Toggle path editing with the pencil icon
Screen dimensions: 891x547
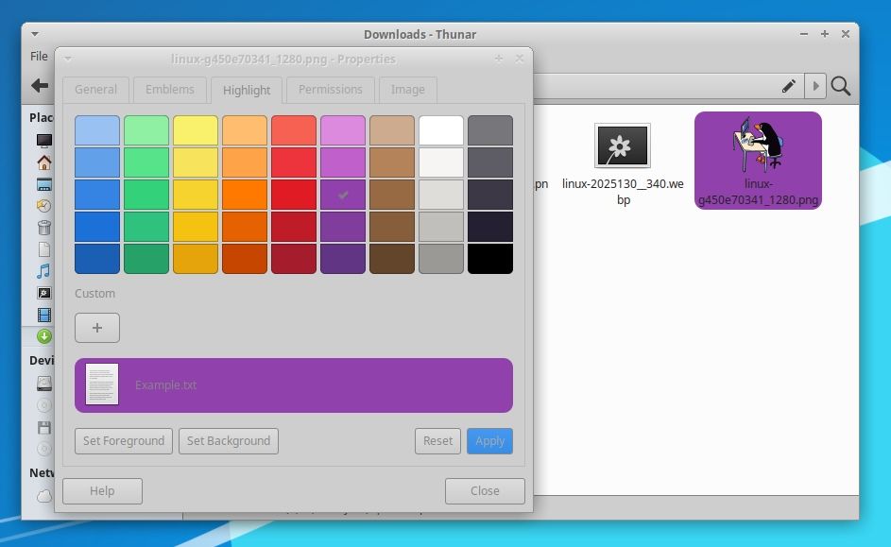(x=788, y=85)
